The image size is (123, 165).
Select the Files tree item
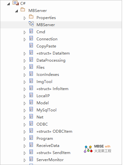click(x=40, y=67)
